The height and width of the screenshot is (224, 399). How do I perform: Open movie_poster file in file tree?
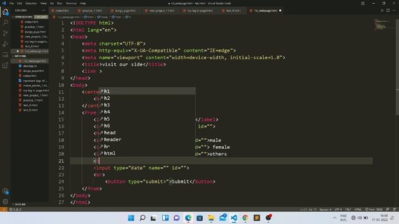30,86
